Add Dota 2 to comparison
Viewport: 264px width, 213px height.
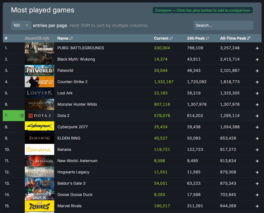[x=257, y=116]
